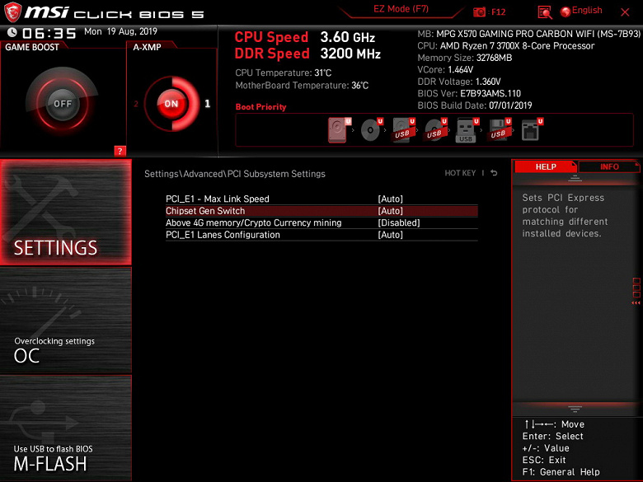The height and width of the screenshot is (482, 643).
Task: Open the M-FLASH section
Action: tap(66, 428)
